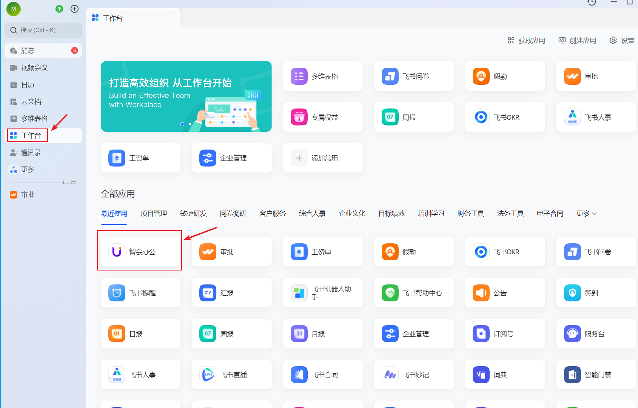Switch to the 法务工具 tab
This screenshot has width=638, height=408.
pos(510,214)
